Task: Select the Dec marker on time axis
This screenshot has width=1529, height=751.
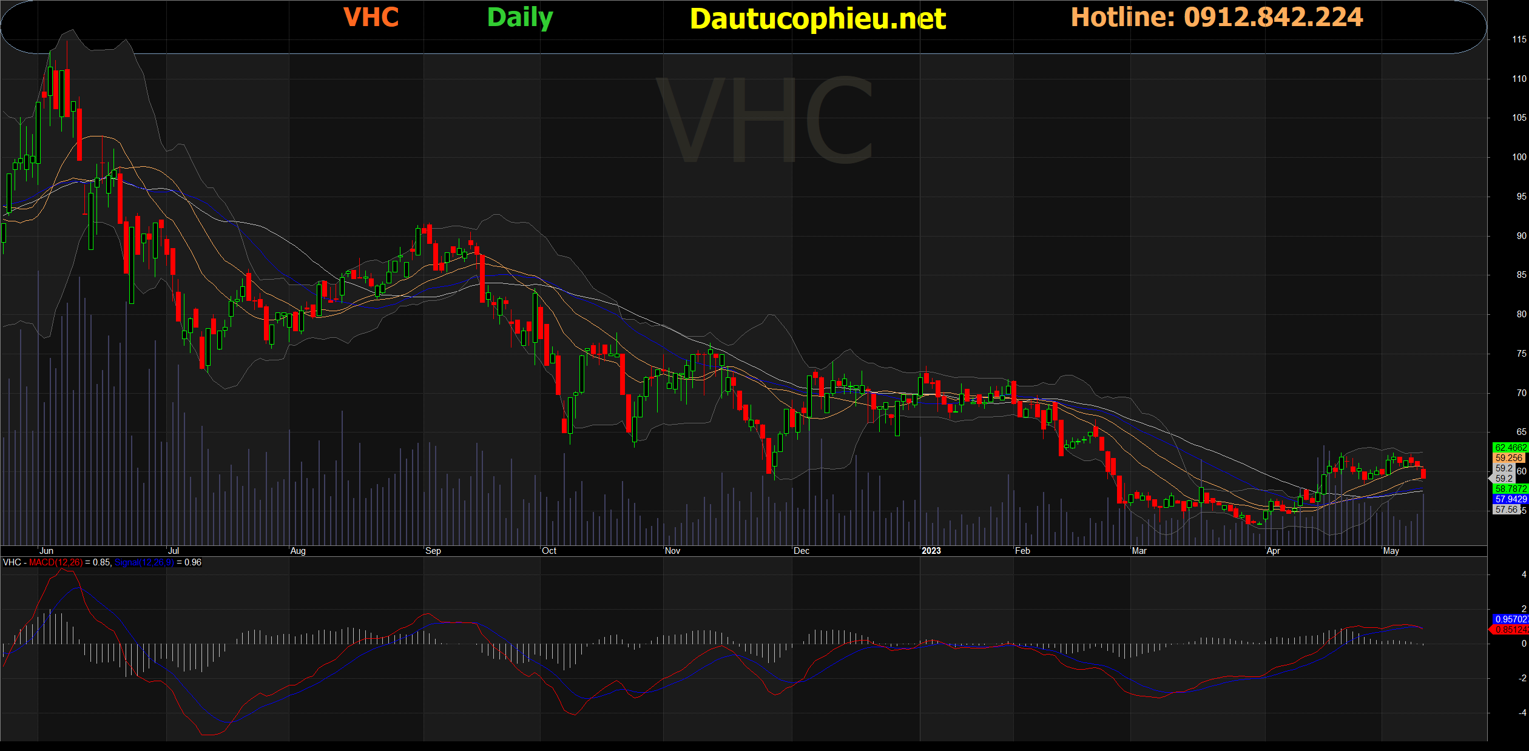Action: tap(801, 551)
